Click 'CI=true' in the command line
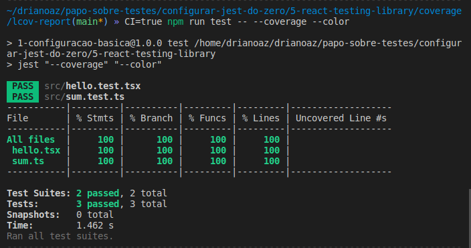The width and height of the screenshot is (471, 248). click(x=143, y=21)
